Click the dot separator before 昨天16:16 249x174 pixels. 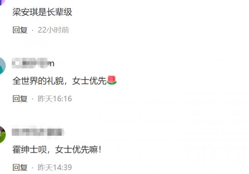(33, 99)
